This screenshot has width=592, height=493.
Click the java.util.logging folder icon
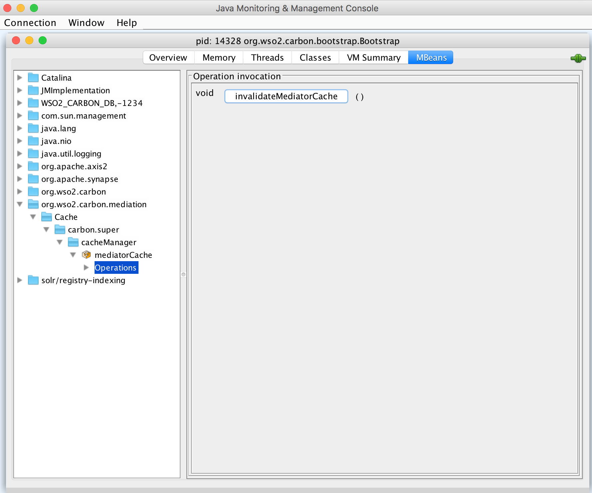33,154
